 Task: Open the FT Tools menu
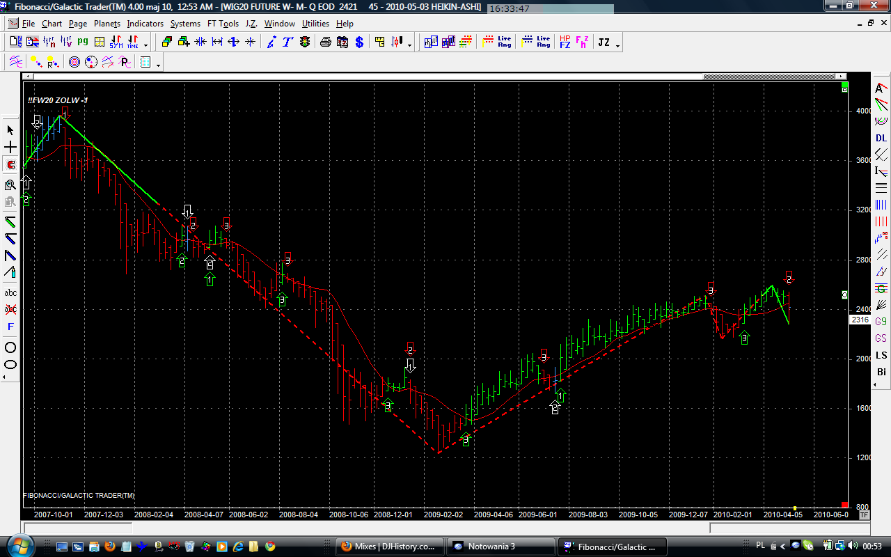(x=223, y=24)
